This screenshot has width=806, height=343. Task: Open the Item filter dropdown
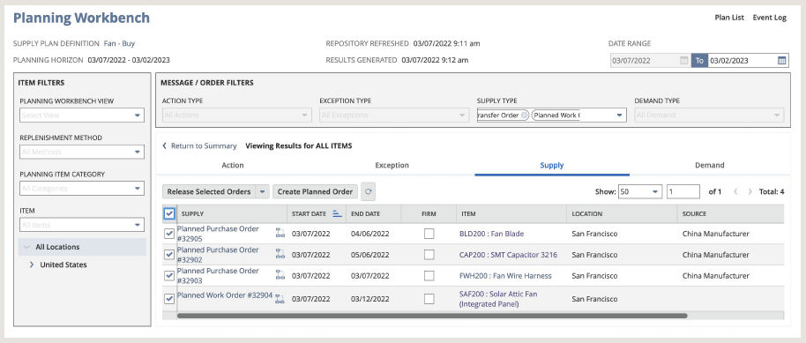coord(82,225)
